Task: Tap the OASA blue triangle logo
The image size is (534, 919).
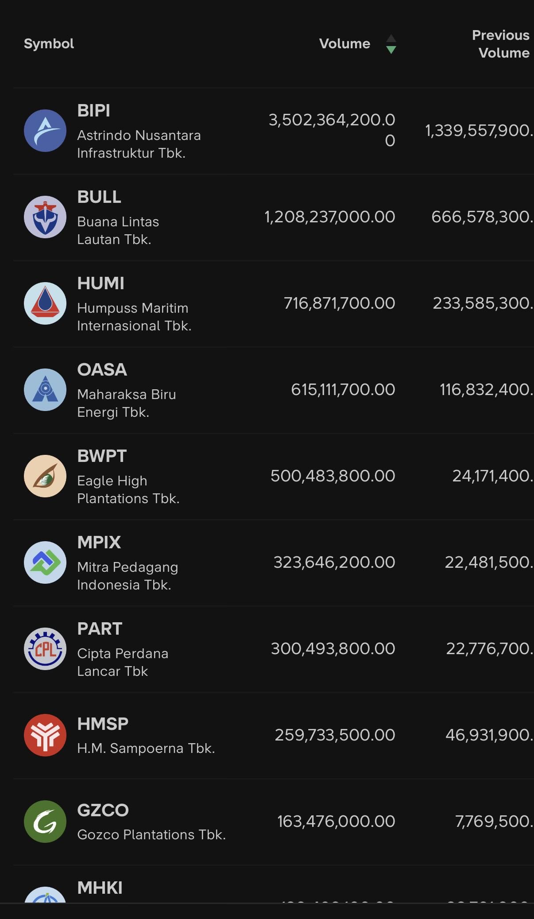Action: [x=45, y=390]
